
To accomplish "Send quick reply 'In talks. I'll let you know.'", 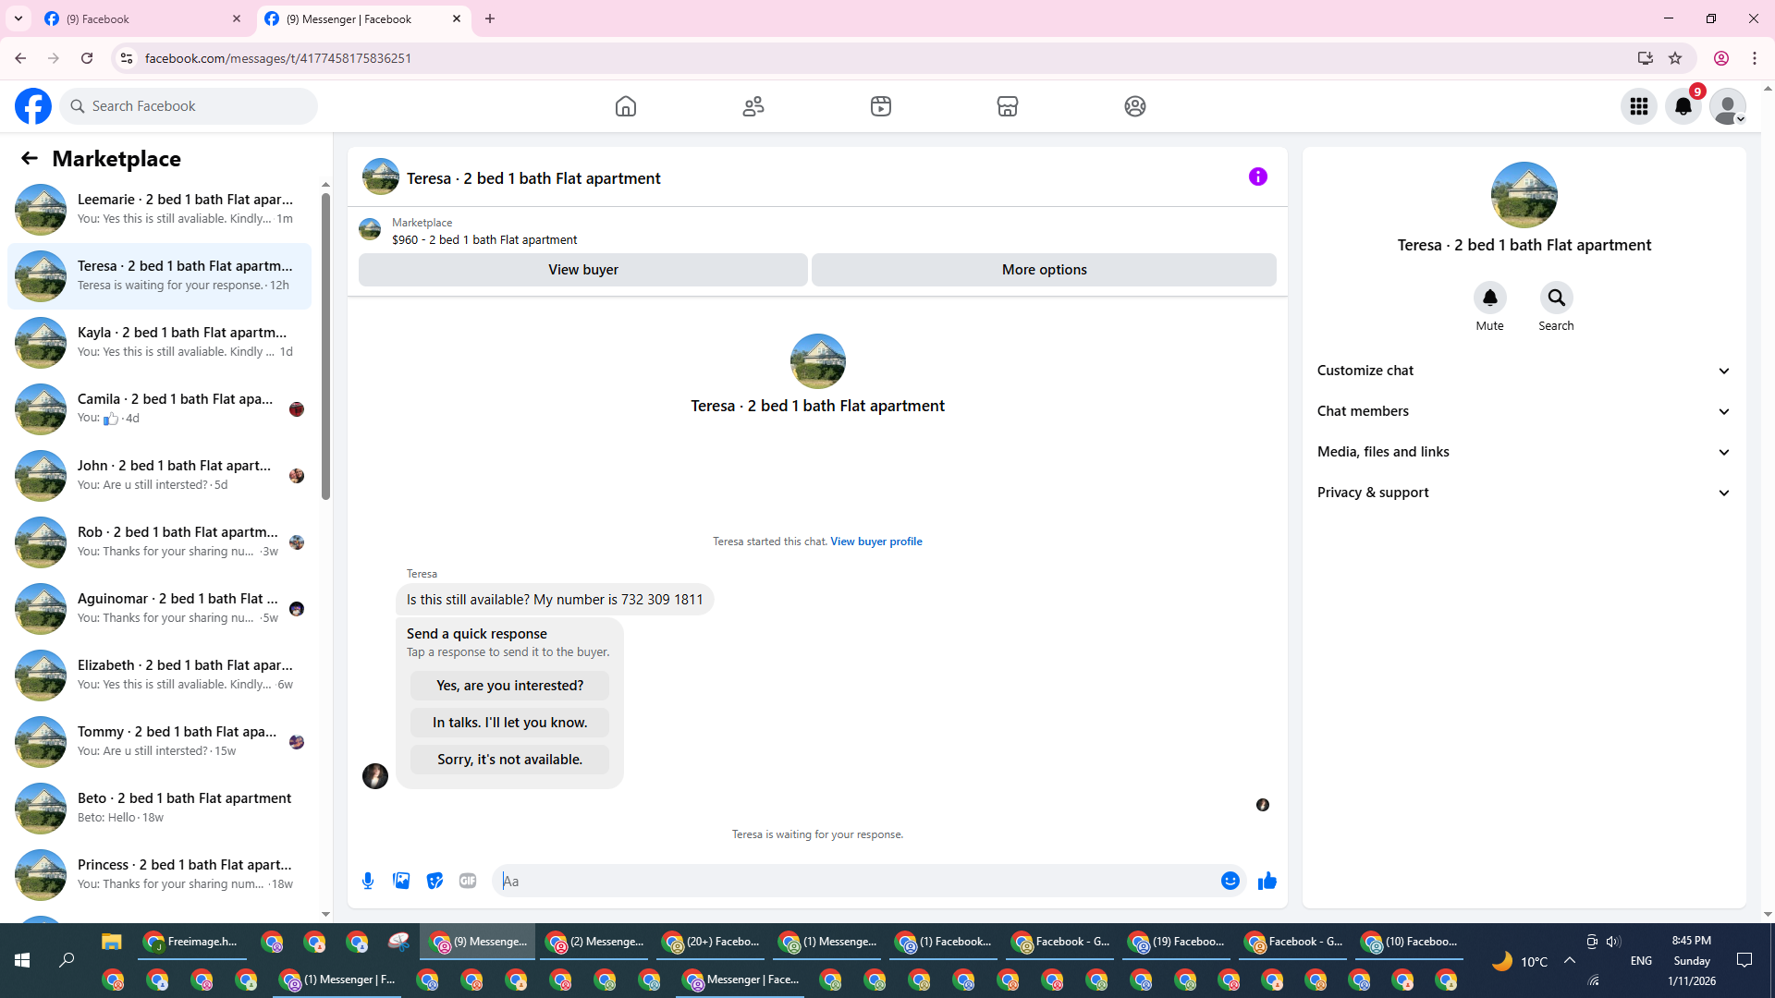I will [x=510, y=723].
